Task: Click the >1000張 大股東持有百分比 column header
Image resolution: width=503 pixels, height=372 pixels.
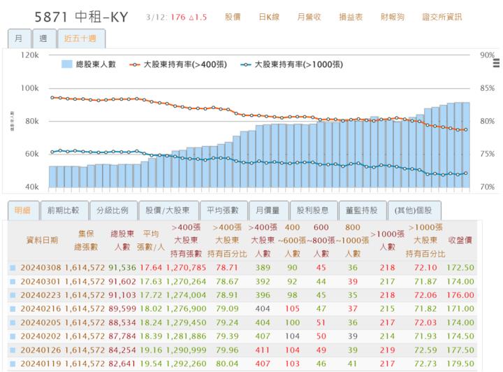Action: (425, 241)
